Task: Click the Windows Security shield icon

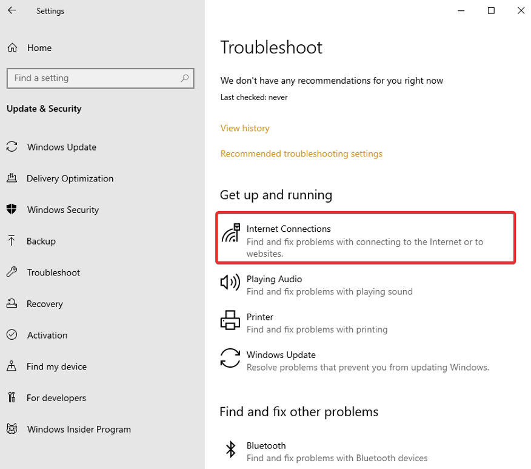Action: click(x=13, y=209)
